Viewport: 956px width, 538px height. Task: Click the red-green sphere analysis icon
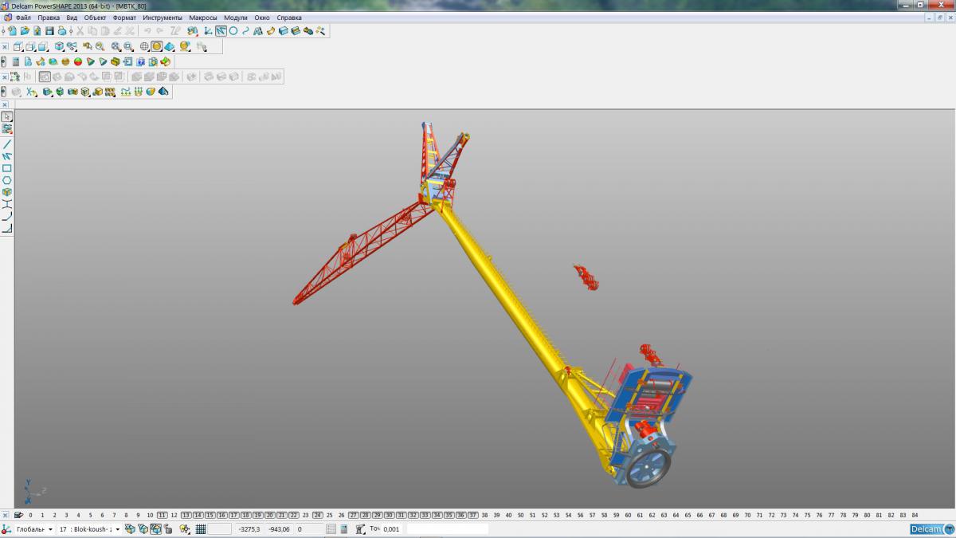(78, 61)
